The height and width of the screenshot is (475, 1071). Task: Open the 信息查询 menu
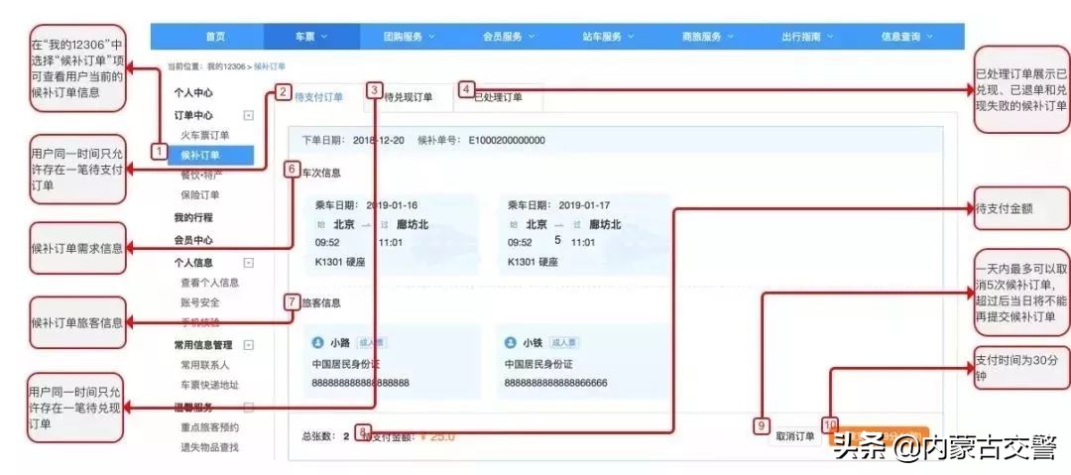(906, 37)
